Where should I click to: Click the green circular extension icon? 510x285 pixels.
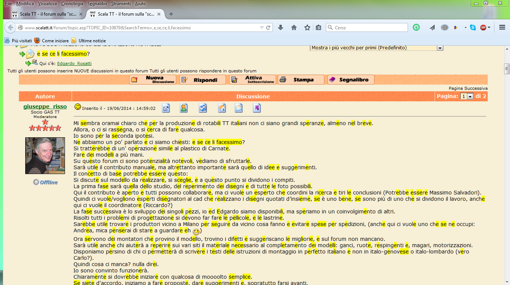coord(416,27)
